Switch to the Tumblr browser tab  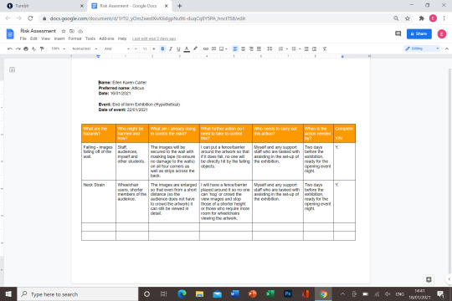(44, 6)
